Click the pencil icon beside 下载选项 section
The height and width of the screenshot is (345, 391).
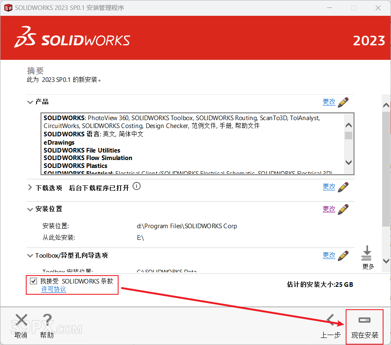[x=343, y=187]
